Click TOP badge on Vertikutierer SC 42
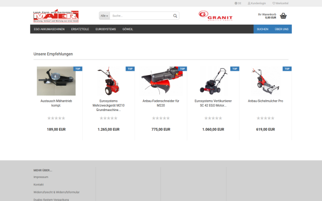This screenshot has height=201, width=322. [235, 69]
